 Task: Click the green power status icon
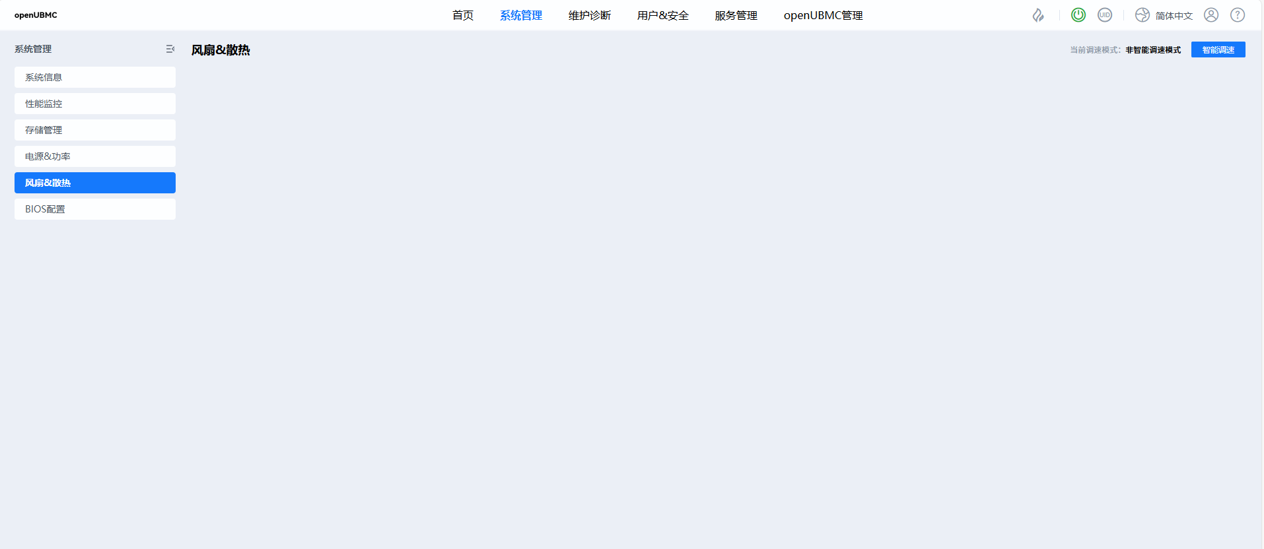pyautogui.click(x=1078, y=15)
